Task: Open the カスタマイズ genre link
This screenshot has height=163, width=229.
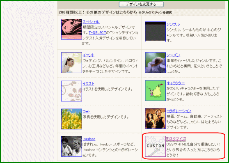Action: pos(176,139)
